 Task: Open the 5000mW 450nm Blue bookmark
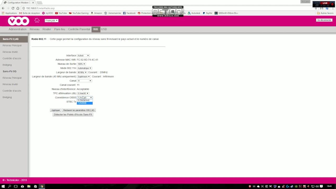coord(226,13)
